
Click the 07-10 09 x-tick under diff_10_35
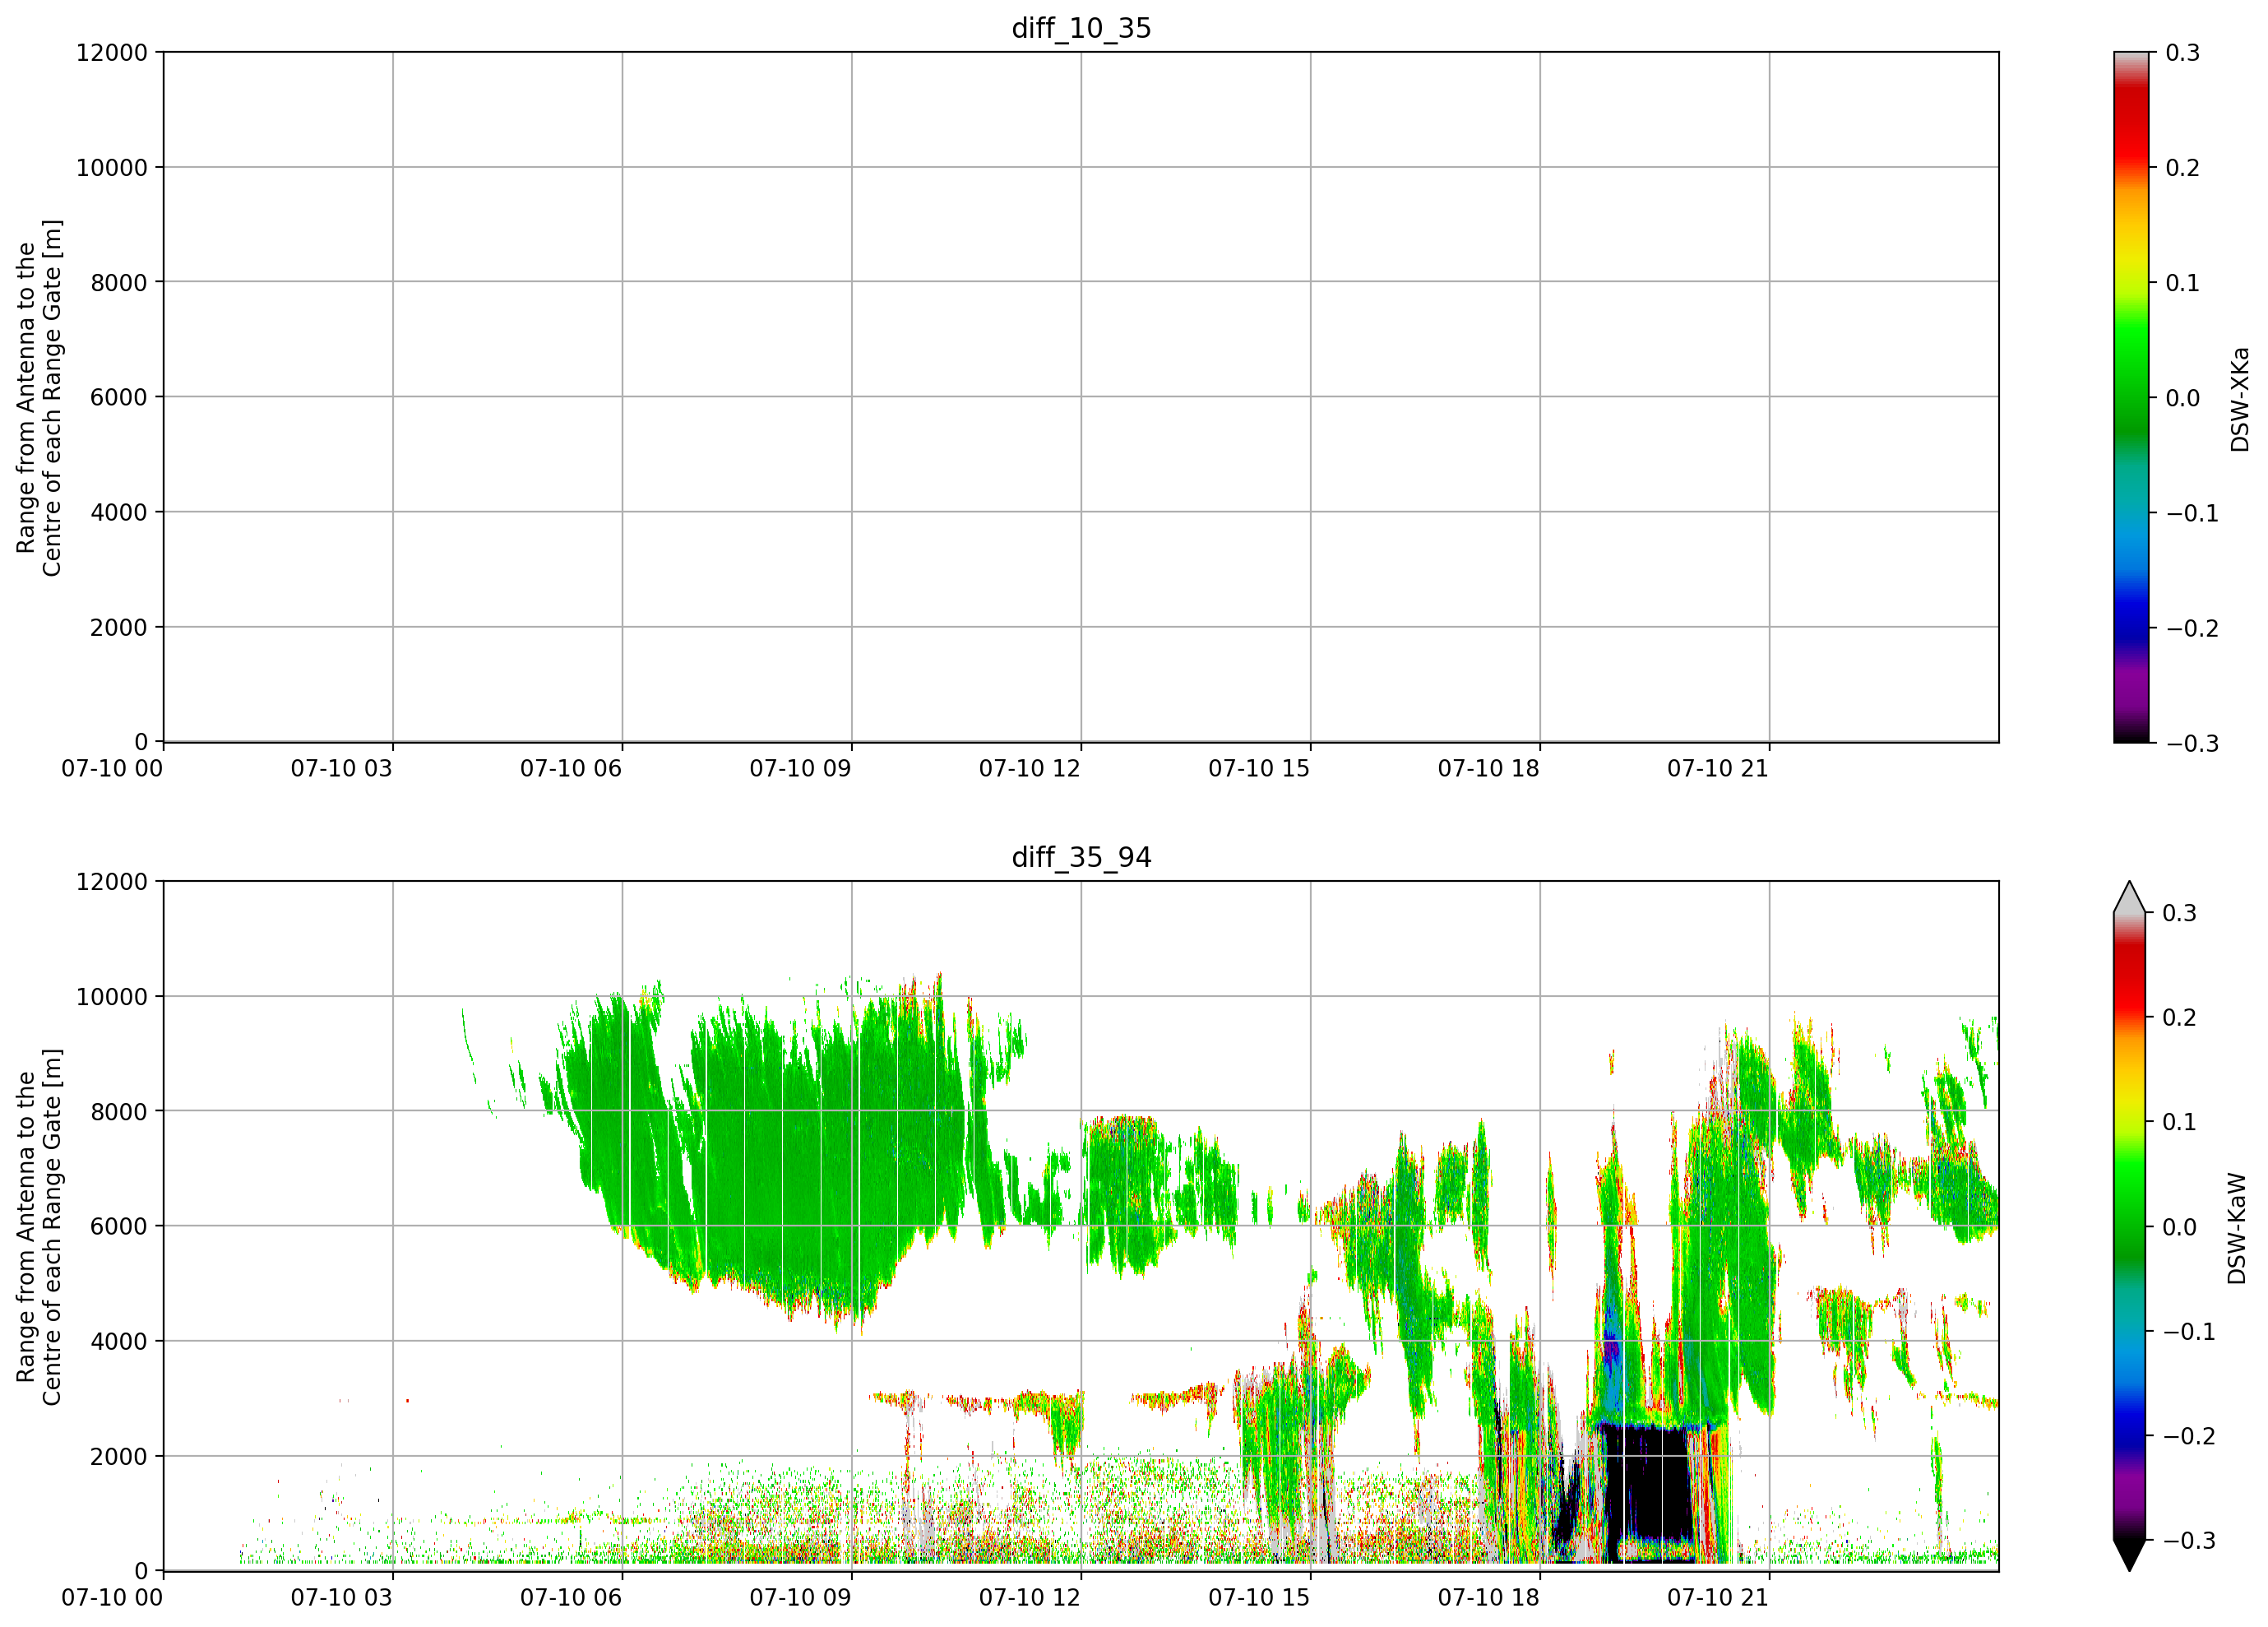[800, 768]
